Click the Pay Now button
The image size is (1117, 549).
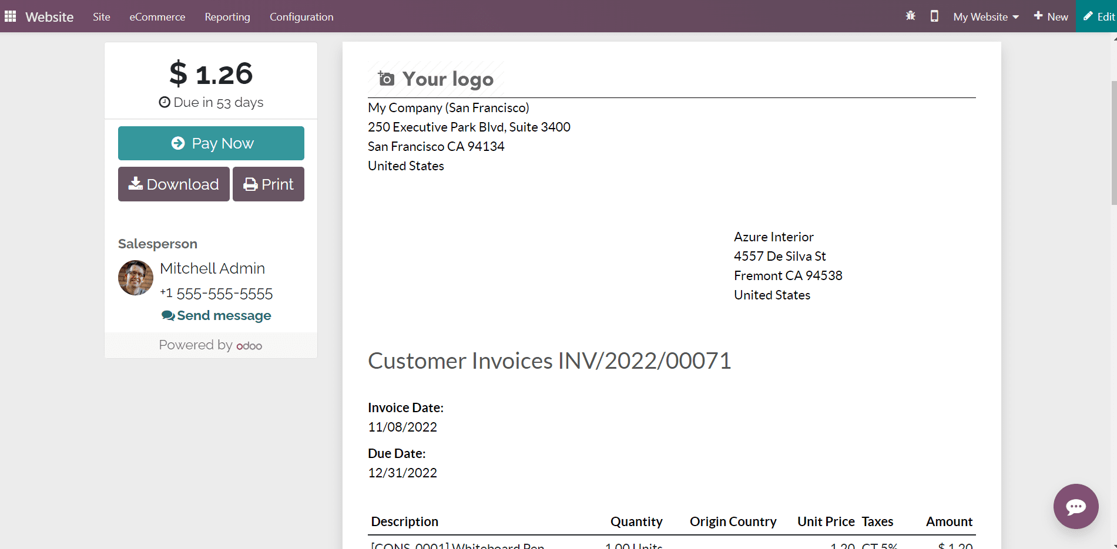coord(211,143)
